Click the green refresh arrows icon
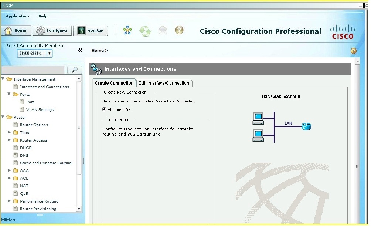The width and height of the screenshot is (371, 227). coord(145,31)
